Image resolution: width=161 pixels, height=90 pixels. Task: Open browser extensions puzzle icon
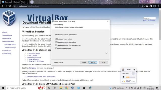point(147,6)
